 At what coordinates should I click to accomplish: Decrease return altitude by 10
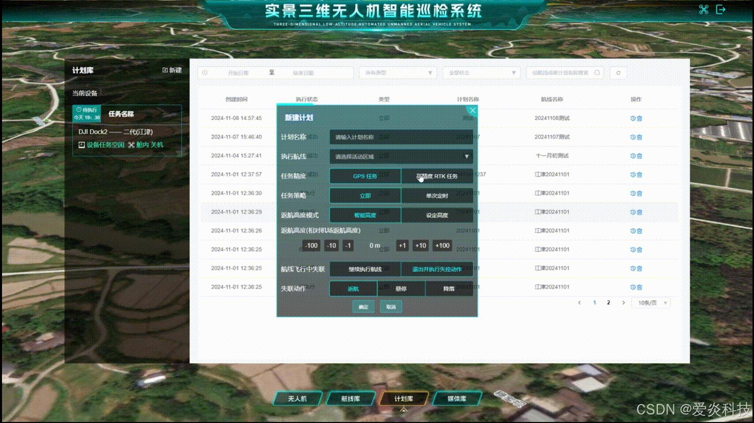(x=331, y=245)
